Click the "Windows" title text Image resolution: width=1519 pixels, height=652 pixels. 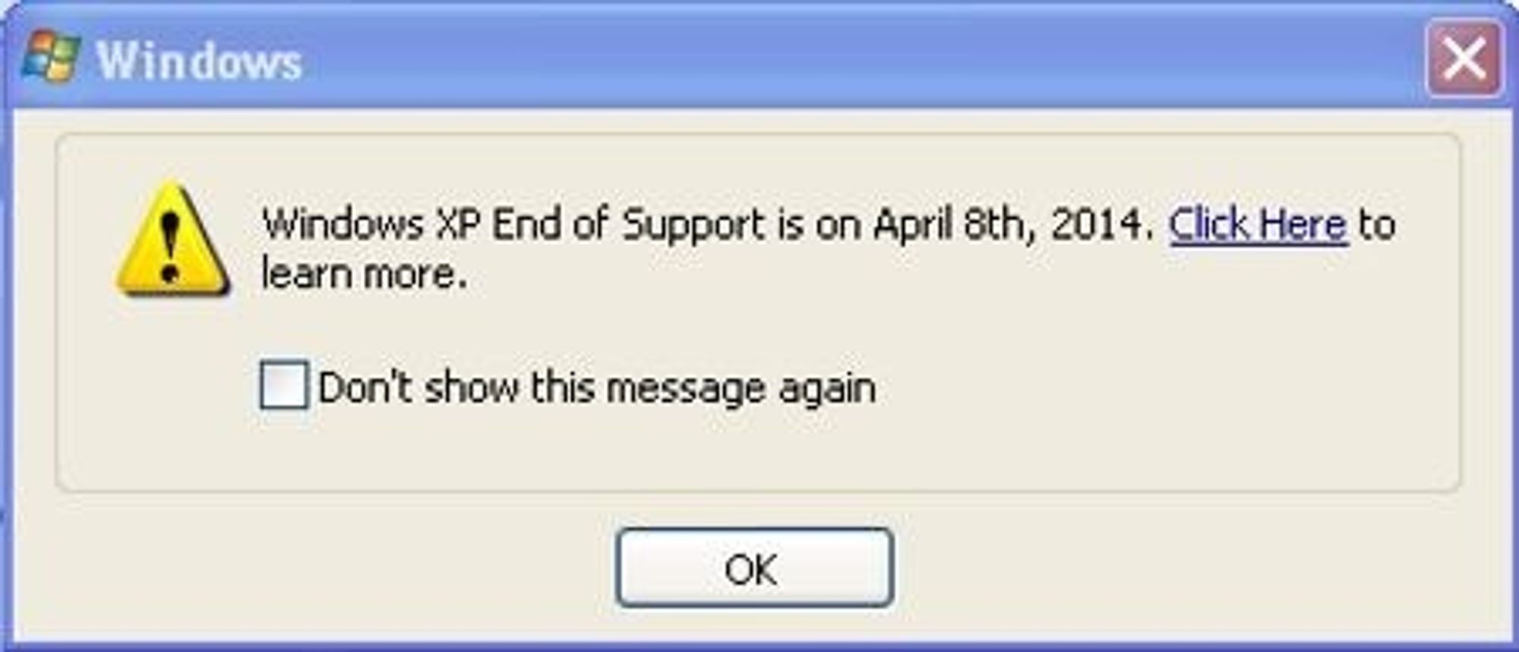pyautogui.click(x=199, y=60)
